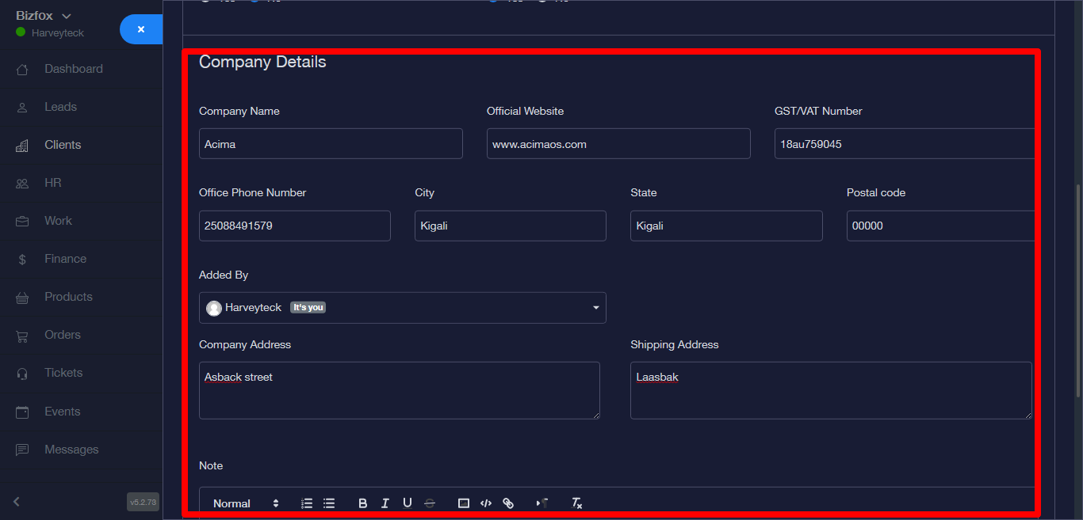The height and width of the screenshot is (520, 1083).
Task: Open the Tickets sidebar item
Action: pyautogui.click(x=63, y=373)
